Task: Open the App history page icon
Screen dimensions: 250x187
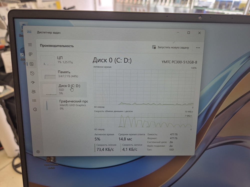Action: 32,73
